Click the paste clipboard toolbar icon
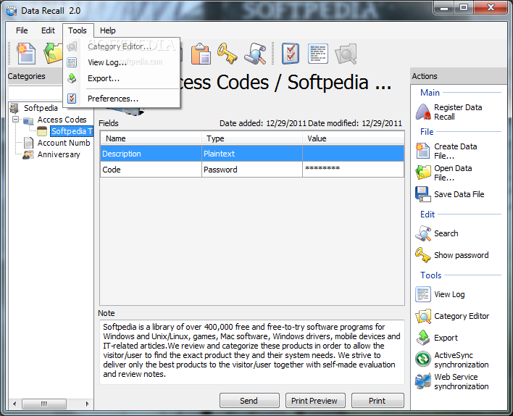This screenshot has width=513, height=416. pyautogui.click(x=201, y=54)
